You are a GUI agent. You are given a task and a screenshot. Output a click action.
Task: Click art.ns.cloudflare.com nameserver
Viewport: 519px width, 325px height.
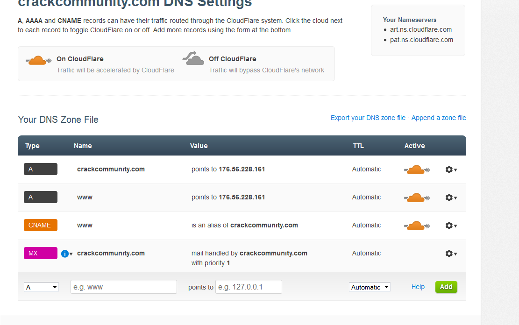point(421,29)
